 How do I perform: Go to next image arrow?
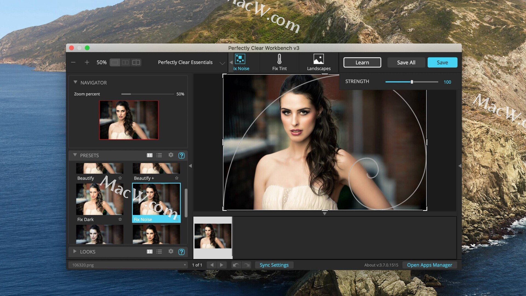coord(222,265)
